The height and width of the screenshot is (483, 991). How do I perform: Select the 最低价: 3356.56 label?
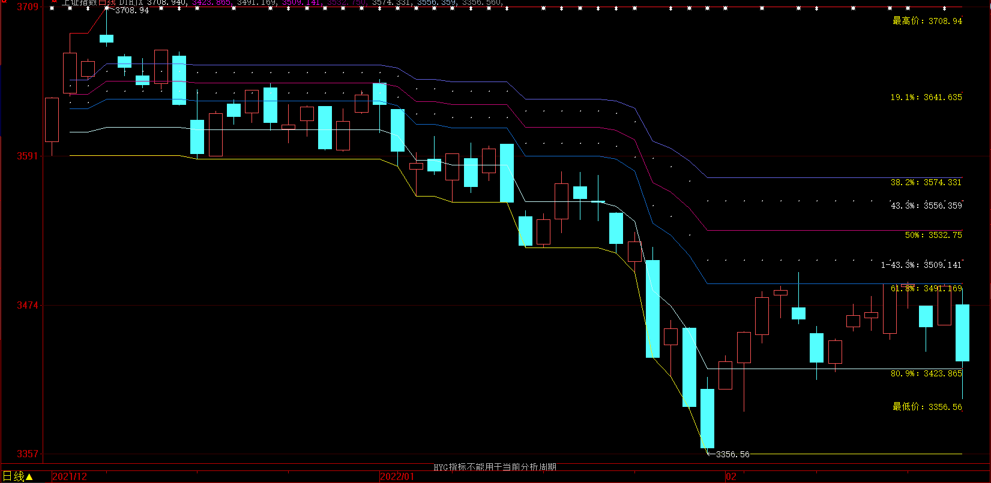coord(927,407)
